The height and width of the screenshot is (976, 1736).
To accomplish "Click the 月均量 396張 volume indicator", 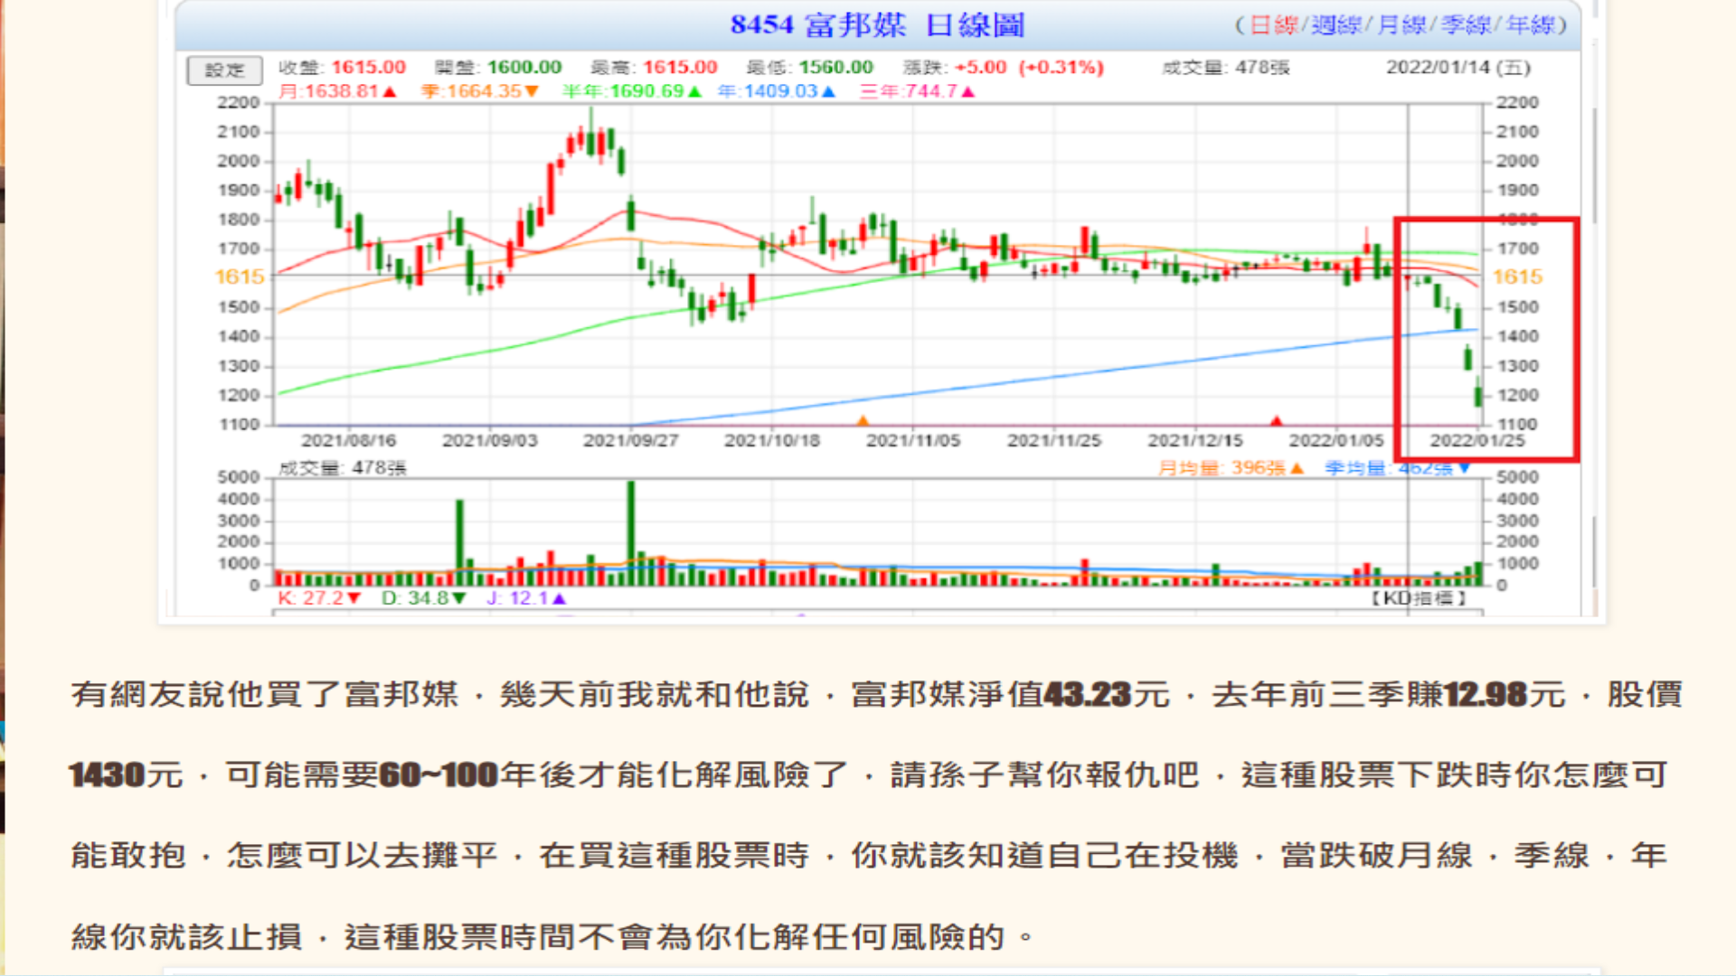I will pos(1231,468).
